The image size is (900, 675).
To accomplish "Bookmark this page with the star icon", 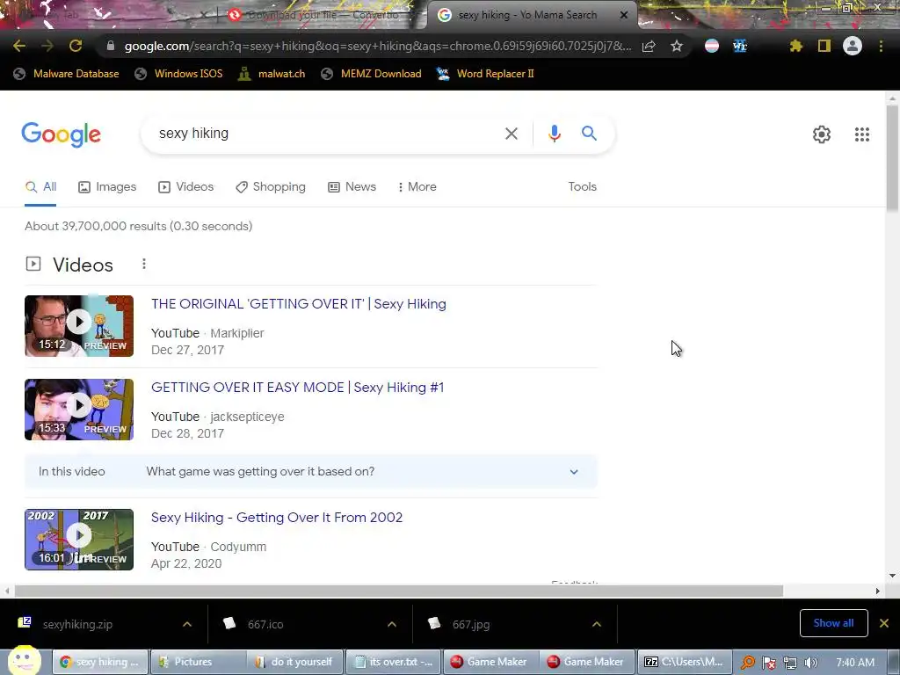I will (677, 46).
